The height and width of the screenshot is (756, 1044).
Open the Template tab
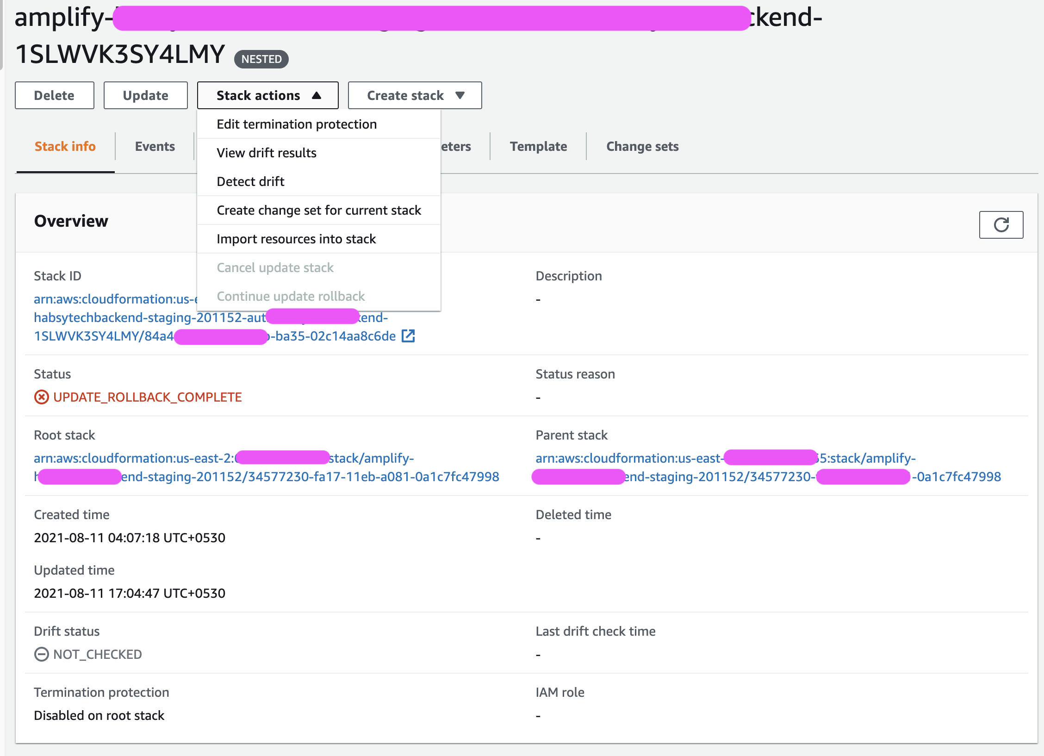coord(538,146)
